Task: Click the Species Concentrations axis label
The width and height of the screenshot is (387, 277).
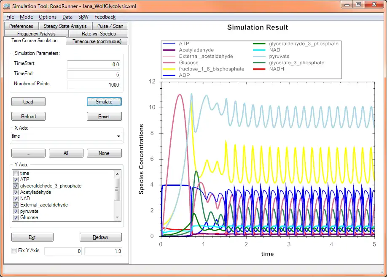Action: [141, 159]
